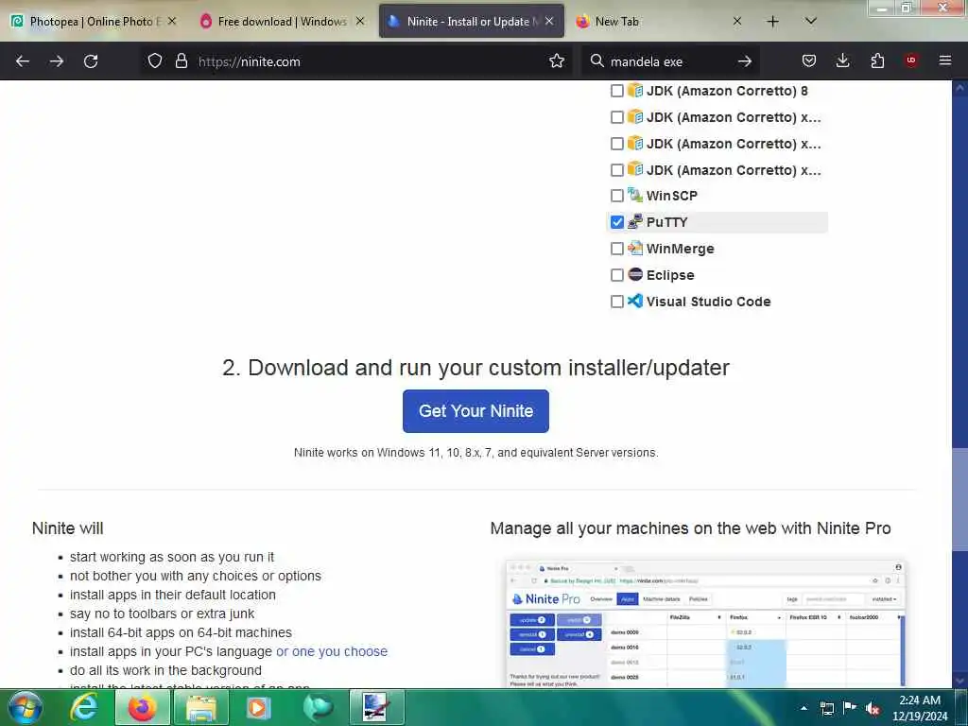Launch Internet Explorer from the taskbar

click(84, 707)
